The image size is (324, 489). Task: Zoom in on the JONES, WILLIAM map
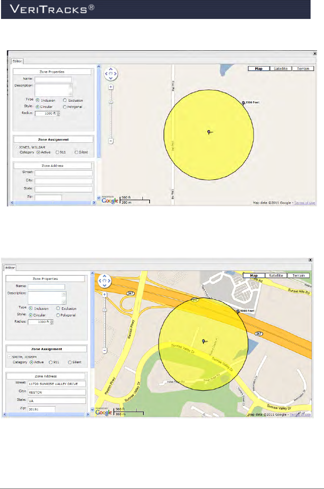111,87
